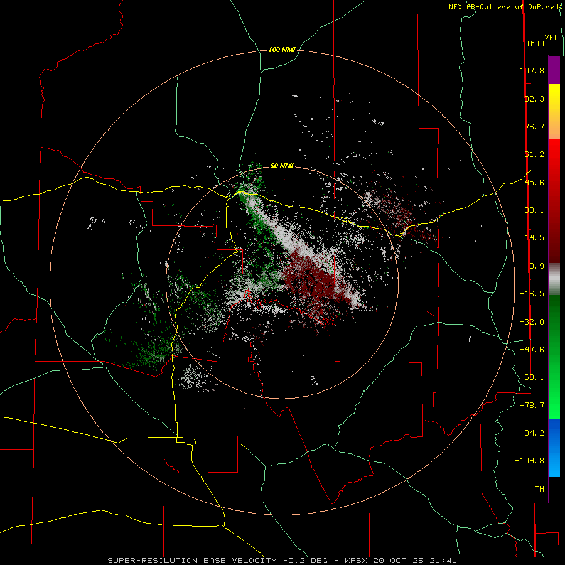
Task: Pick the gray segment of the velocity scale
Action: (x=554, y=279)
